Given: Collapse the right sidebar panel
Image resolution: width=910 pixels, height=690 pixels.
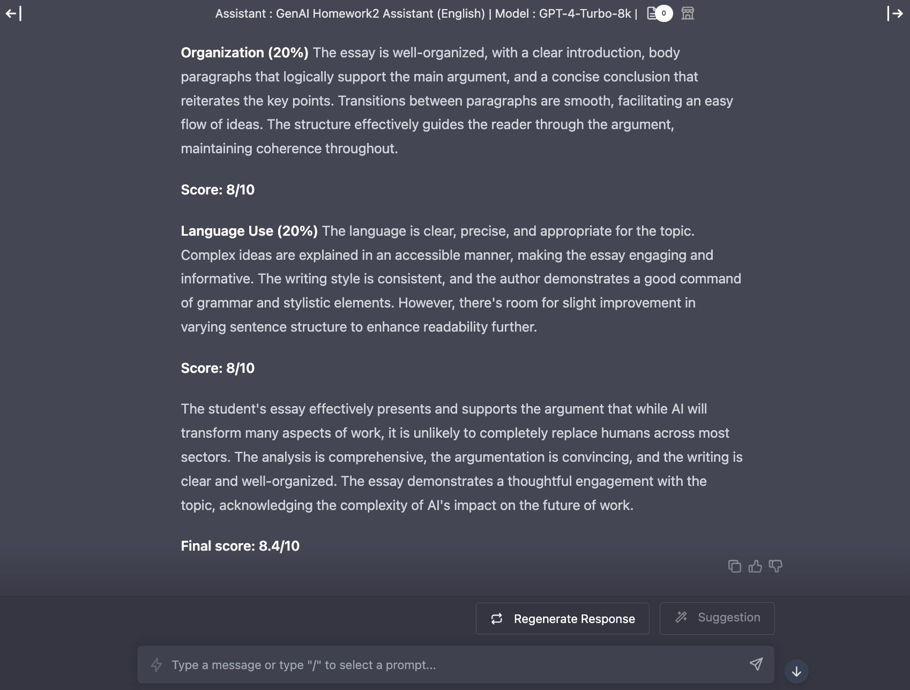Looking at the screenshot, I should pyautogui.click(x=895, y=13).
